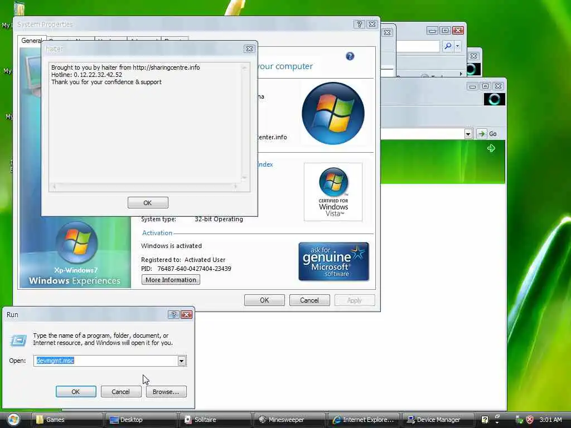Open the address bar dropdown in browser window
The image size is (571, 428).
468,134
